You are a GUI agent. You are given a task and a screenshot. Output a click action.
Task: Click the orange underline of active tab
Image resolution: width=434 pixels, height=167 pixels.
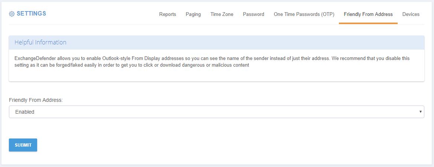tap(368, 23)
